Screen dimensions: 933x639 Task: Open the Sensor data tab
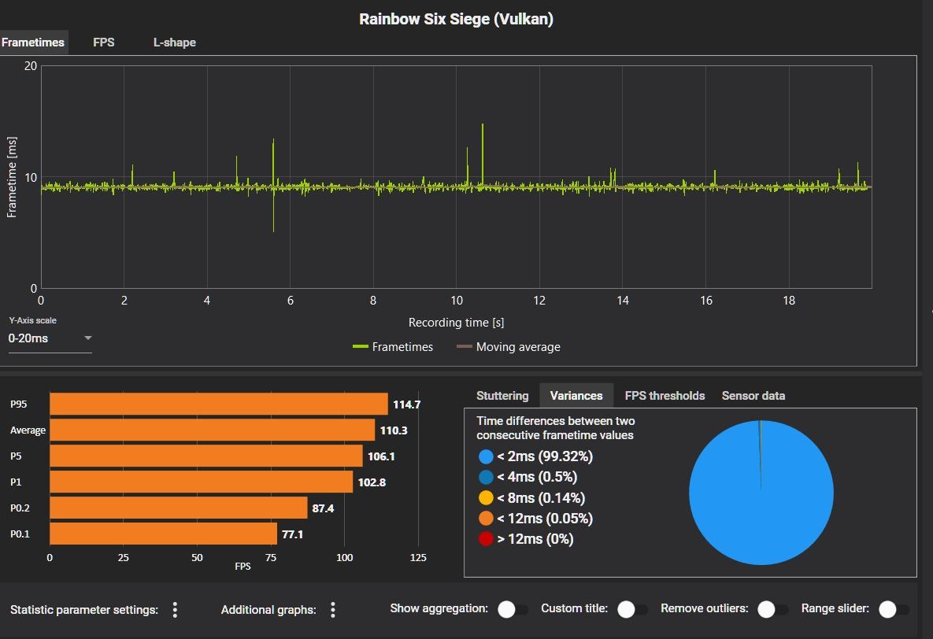pos(753,396)
